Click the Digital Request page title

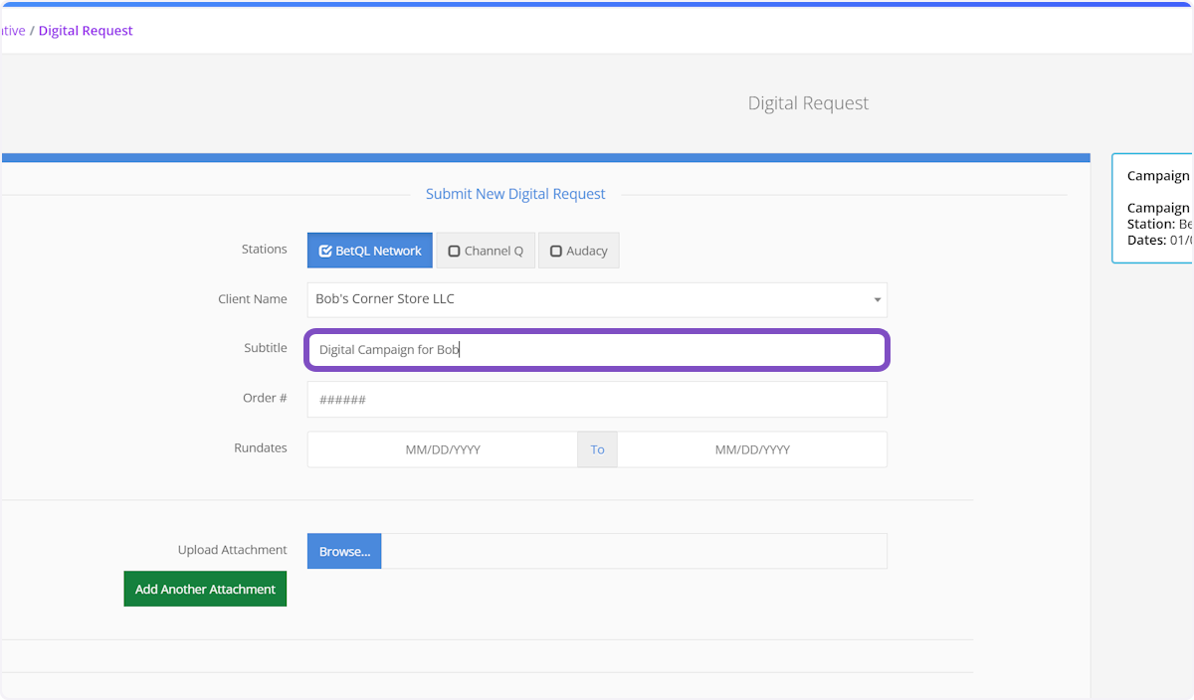(808, 103)
